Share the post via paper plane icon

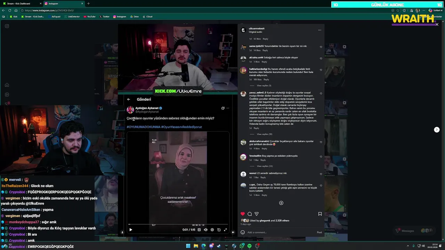[257, 214]
